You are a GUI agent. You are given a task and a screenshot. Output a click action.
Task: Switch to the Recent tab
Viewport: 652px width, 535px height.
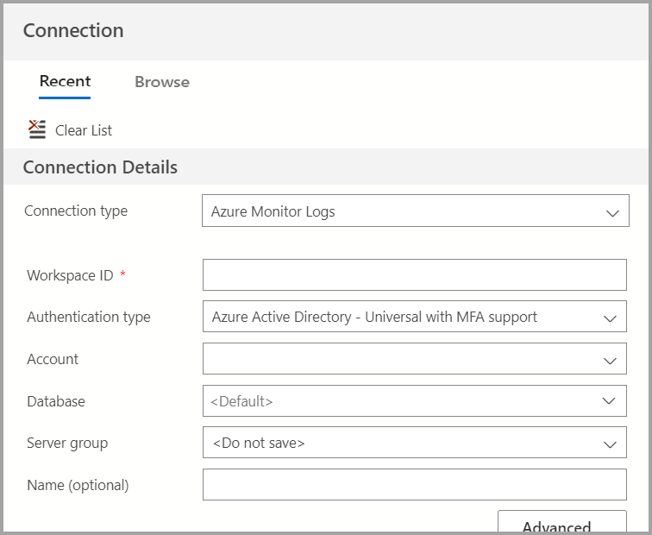(65, 82)
